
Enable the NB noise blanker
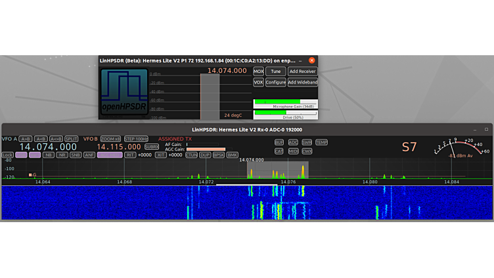coord(49,155)
